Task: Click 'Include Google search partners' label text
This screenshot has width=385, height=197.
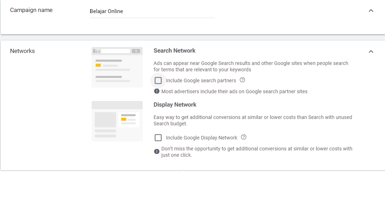Action: coord(201,80)
